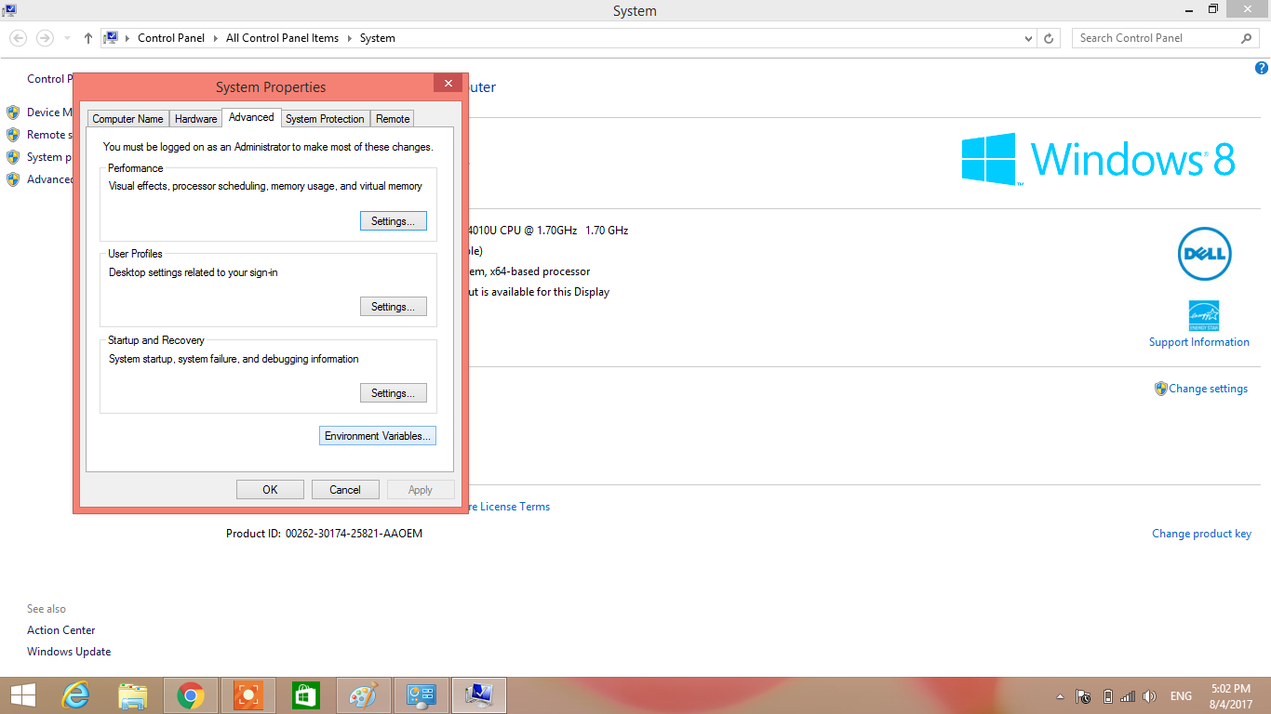Go up one level arrow
Viewport: 1271px width, 714px height.
tap(88, 38)
